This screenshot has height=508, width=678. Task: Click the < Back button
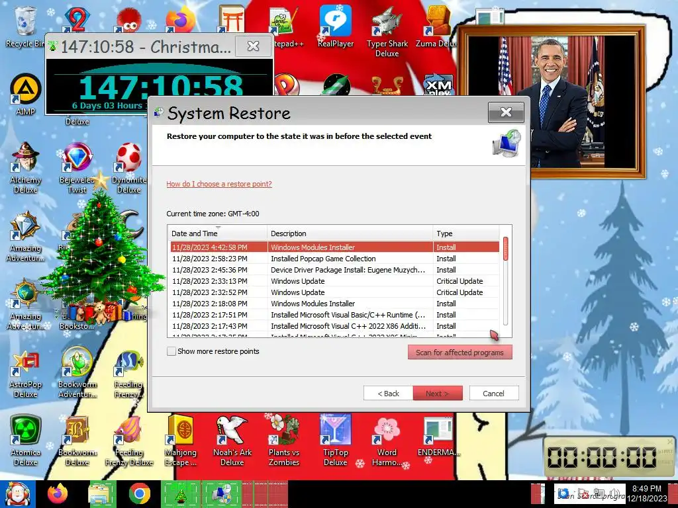point(388,393)
